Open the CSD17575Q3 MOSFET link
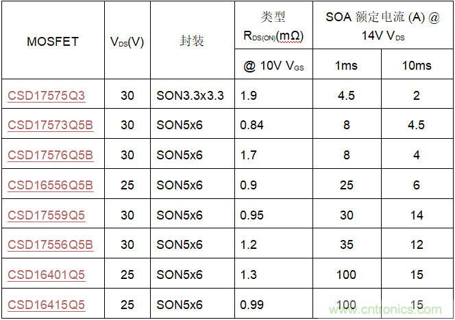This screenshot has height=320, width=455. [47, 96]
